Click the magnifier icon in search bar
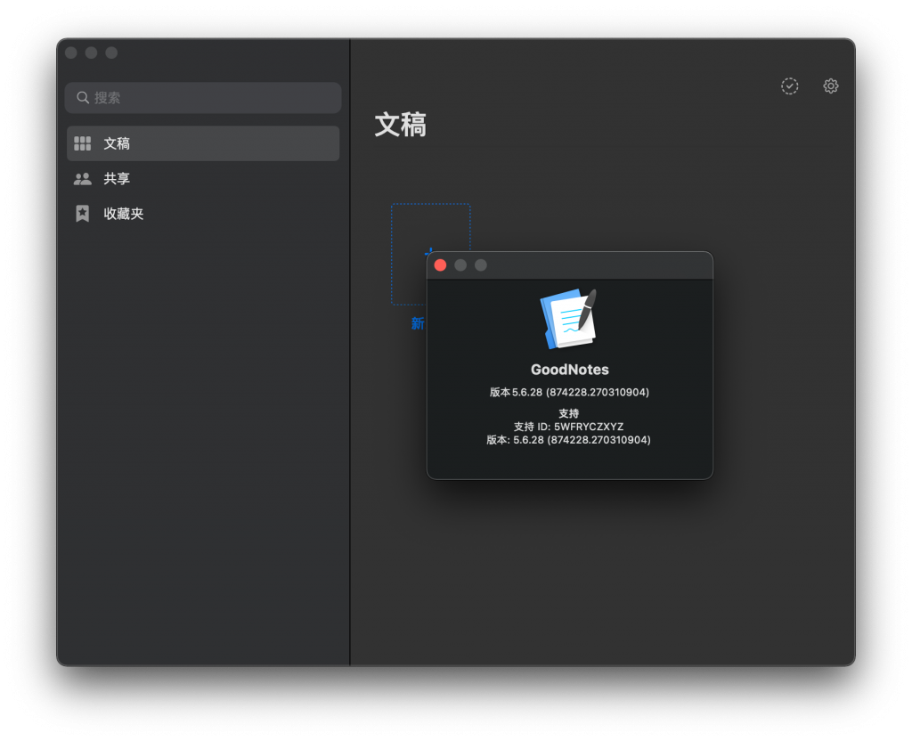 [83, 98]
